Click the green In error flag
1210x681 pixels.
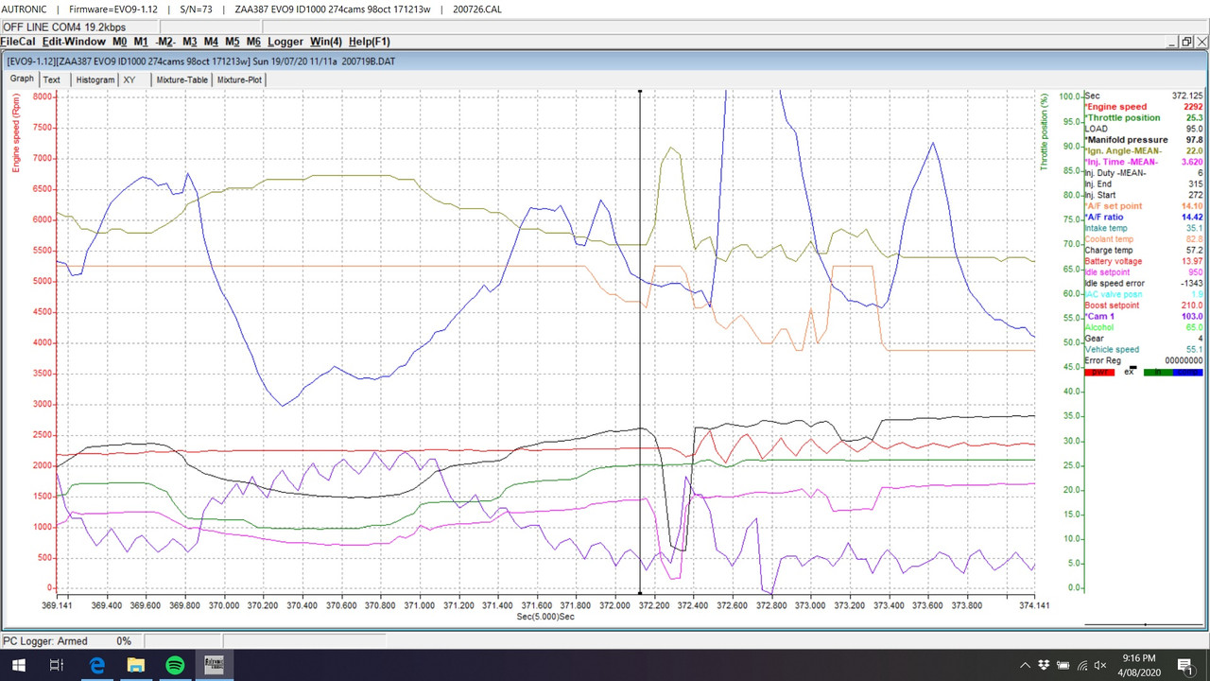pyautogui.click(x=1158, y=372)
